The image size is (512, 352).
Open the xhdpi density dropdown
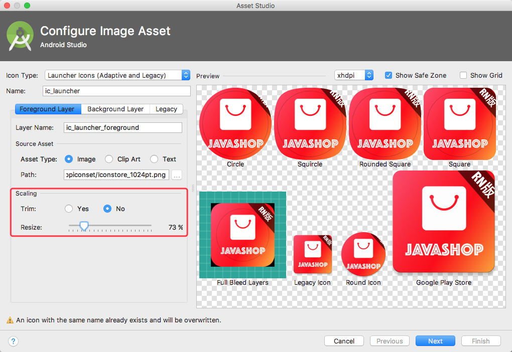pos(354,75)
